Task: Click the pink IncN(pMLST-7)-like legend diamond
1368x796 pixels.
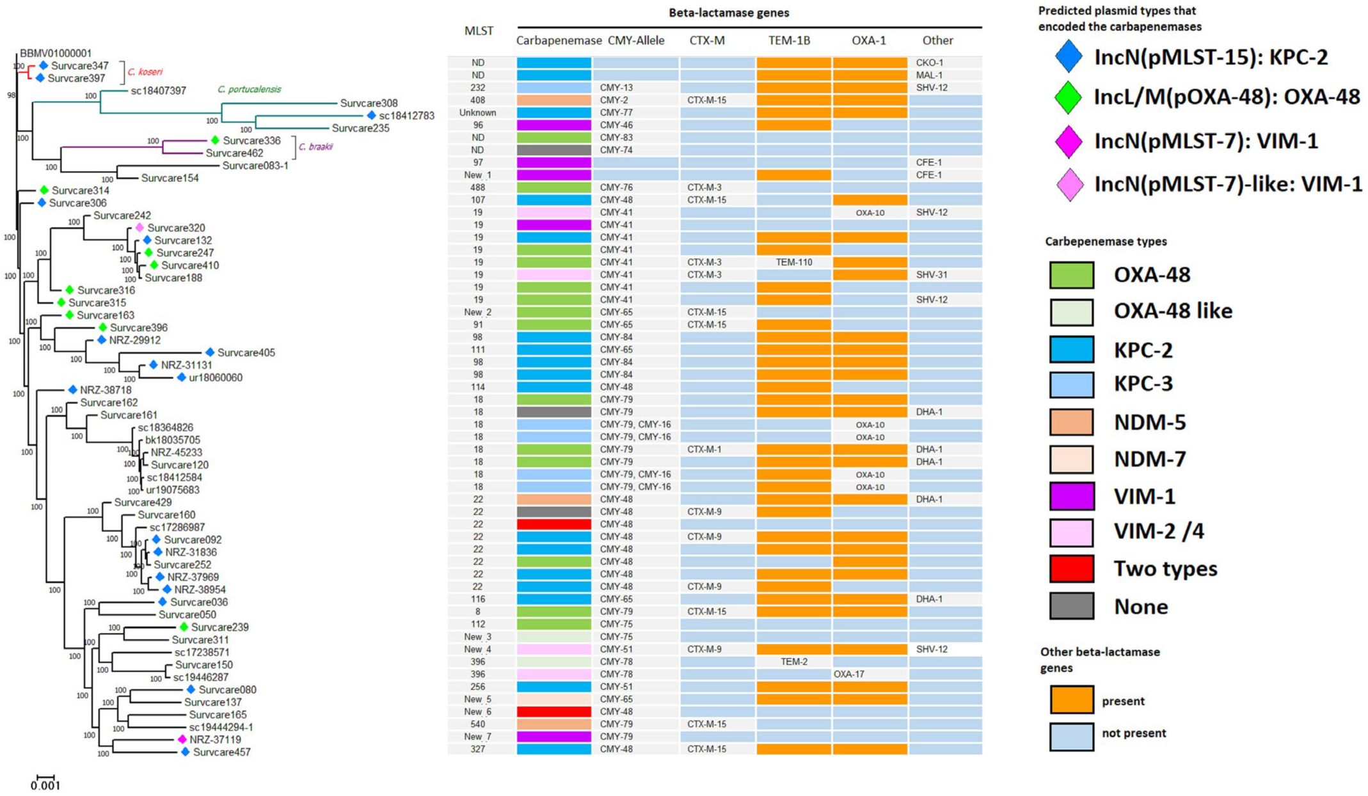Action: click(1070, 185)
